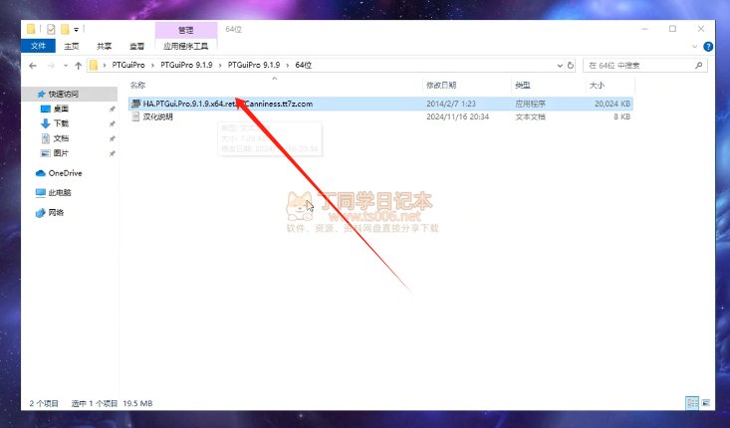Click the 20,024 KB size cell
The width and height of the screenshot is (730, 428).
coord(612,104)
